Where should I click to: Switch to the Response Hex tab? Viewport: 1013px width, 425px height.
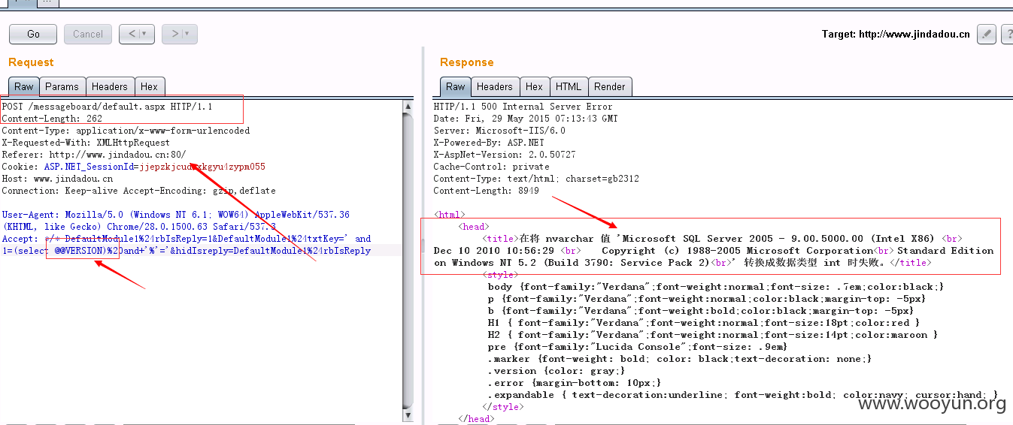click(535, 86)
